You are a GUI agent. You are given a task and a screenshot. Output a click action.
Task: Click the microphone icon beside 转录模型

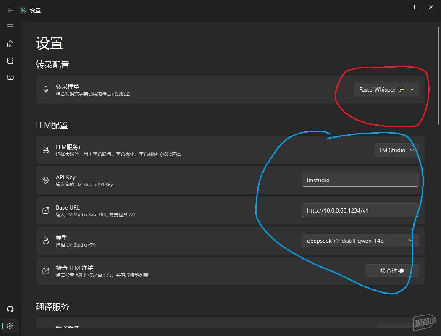46,89
